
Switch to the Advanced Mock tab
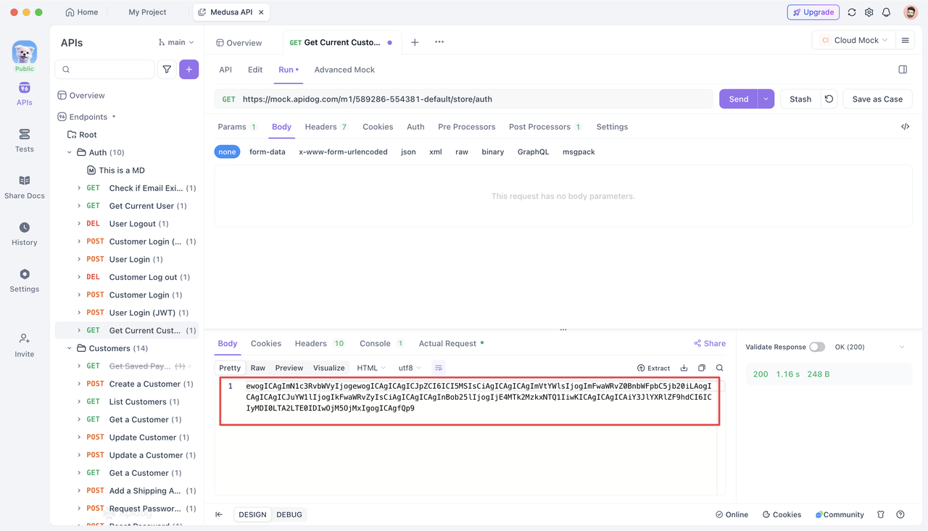344,70
